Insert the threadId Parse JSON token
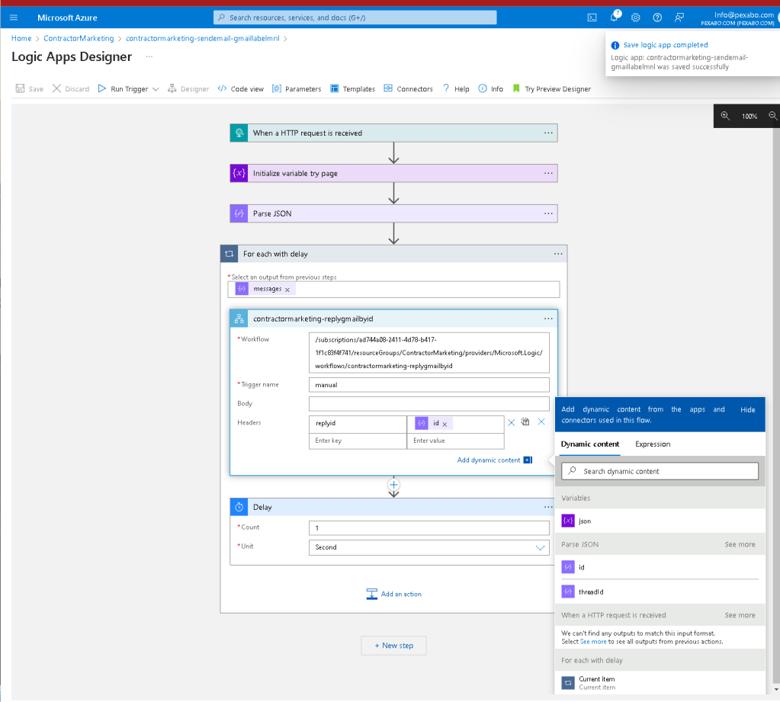The width and height of the screenshot is (780, 702). click(x=660, y=591)
